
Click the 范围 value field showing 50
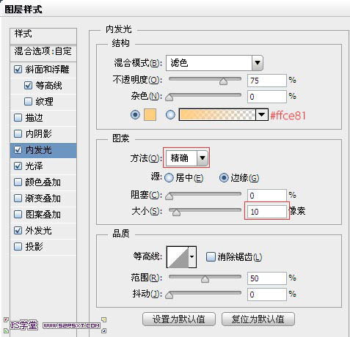click(267, 278)
